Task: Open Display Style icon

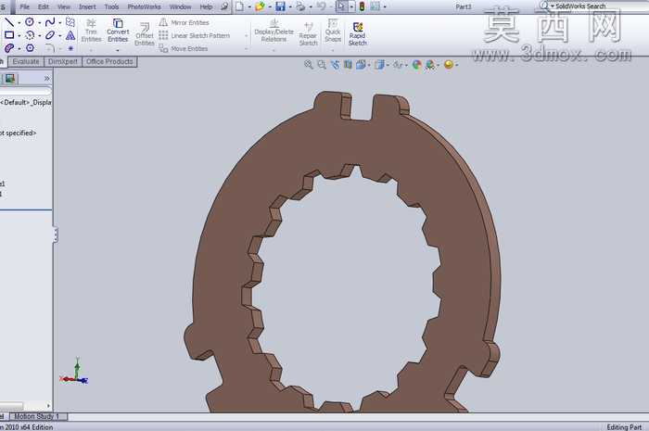Action: 379,65
